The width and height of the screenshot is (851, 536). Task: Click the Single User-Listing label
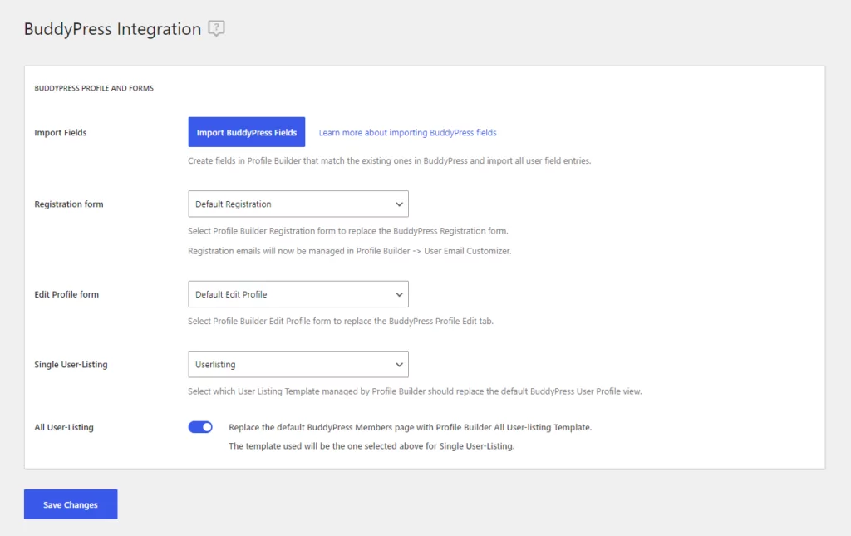(71, 365)
